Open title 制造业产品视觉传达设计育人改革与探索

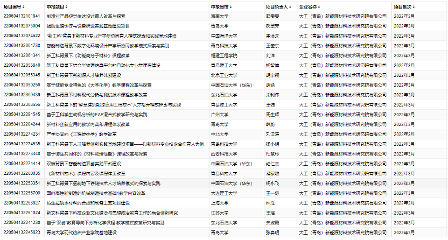click(86, 16)
